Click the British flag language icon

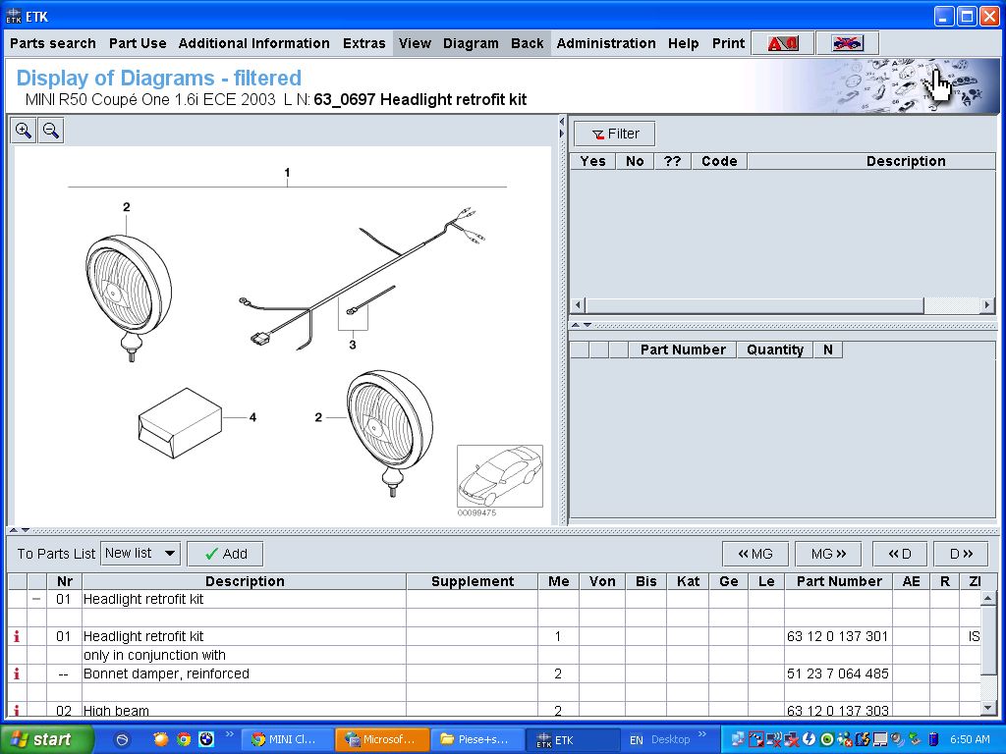click(x=847, y=43)
